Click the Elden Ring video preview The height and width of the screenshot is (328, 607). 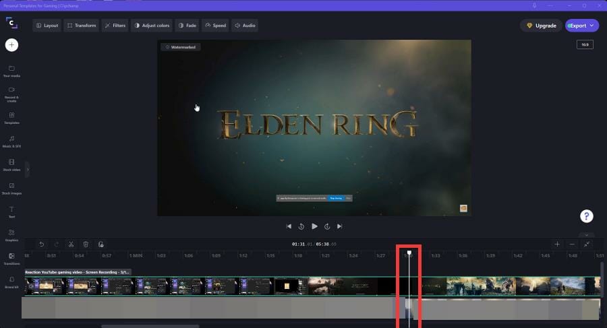(x=314, y=128)
